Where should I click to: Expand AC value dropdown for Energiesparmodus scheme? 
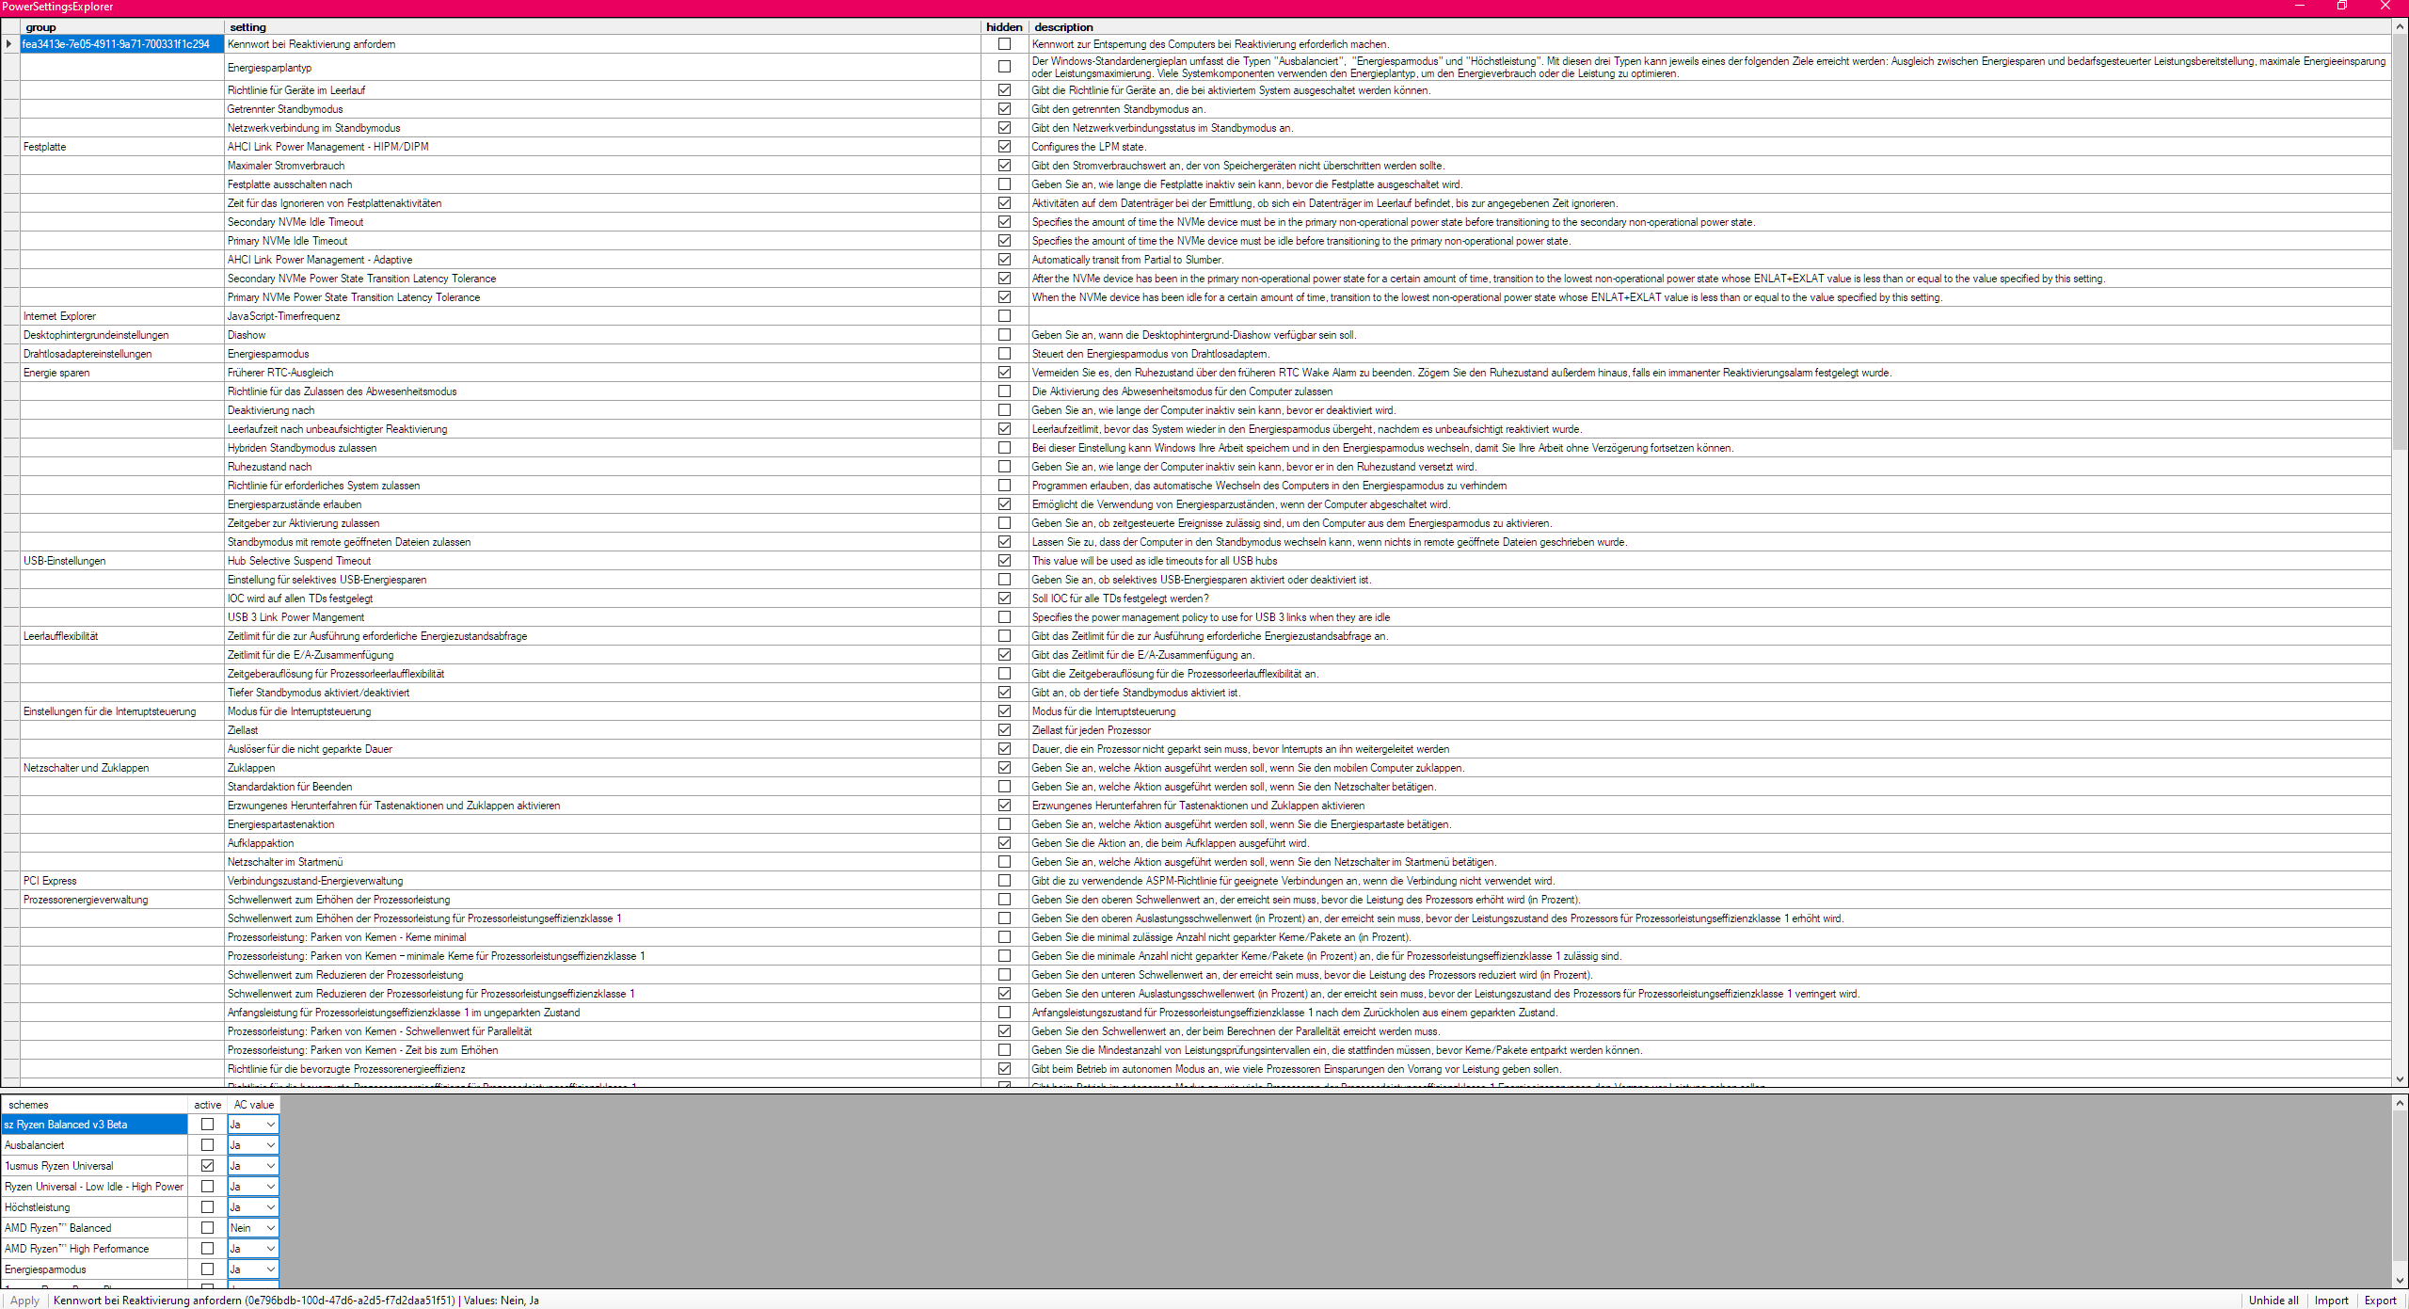[270, 1269]
